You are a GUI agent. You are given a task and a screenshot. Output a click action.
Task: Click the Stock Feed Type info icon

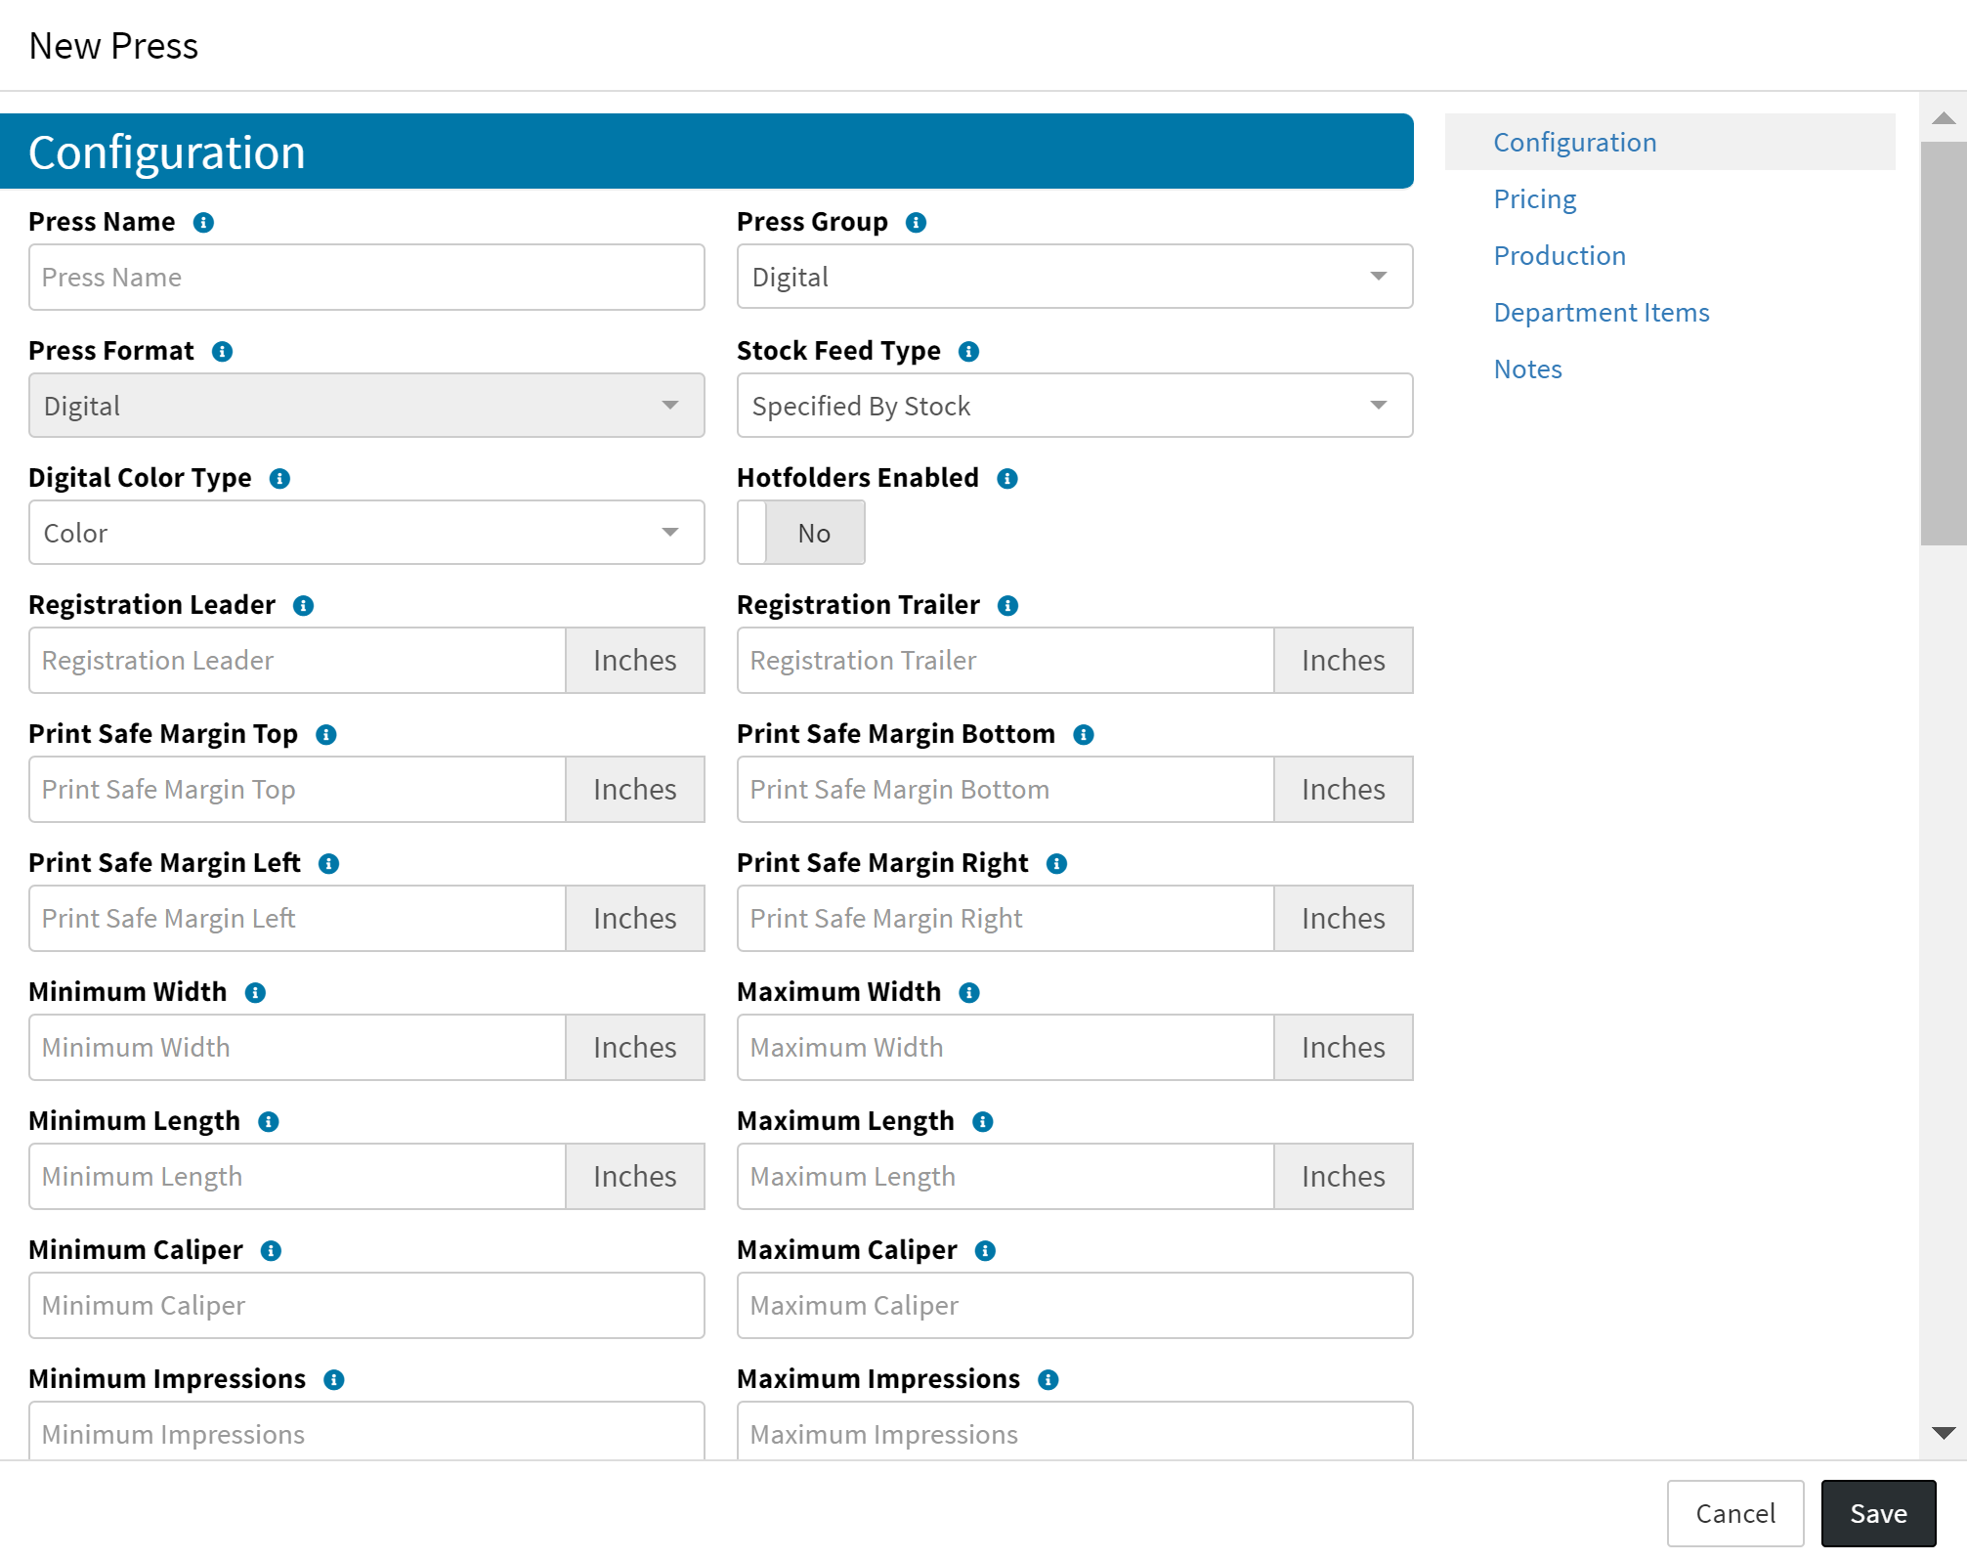tap(968, 352)
